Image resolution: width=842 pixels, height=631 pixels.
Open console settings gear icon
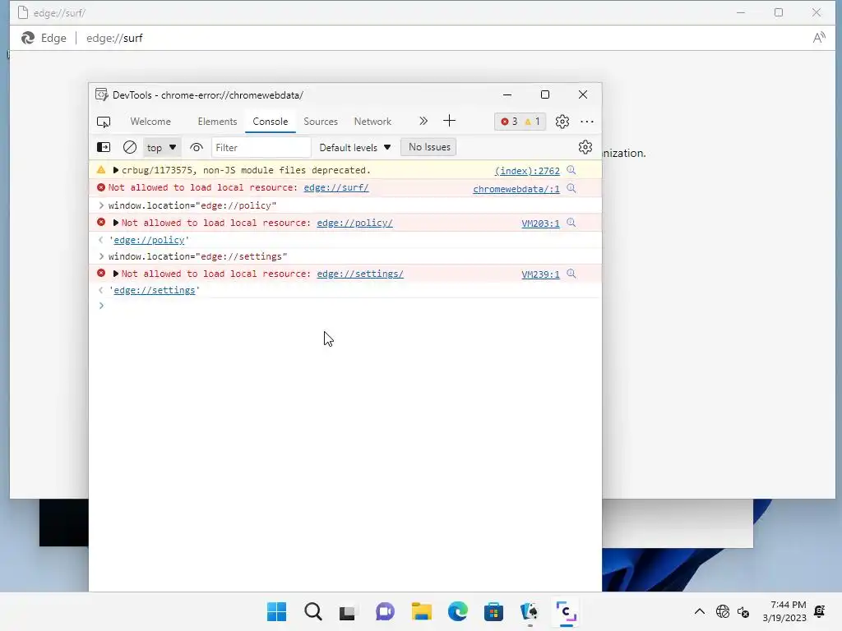(x=585, y=147)
